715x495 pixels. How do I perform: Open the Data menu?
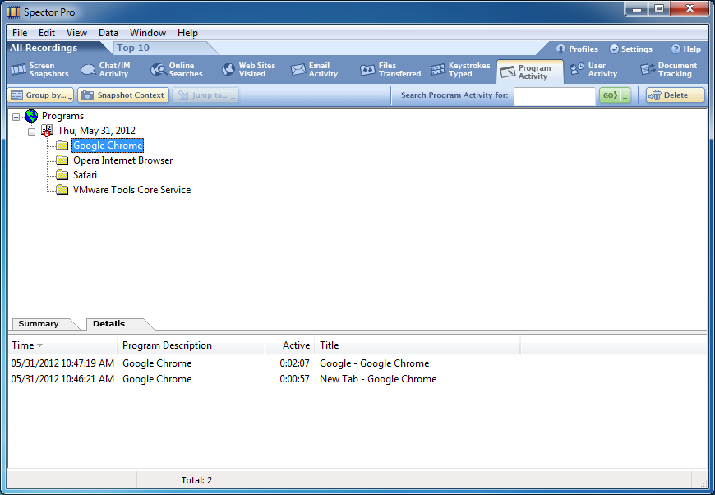(108, 33)
